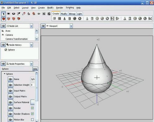Toggle the Node List panel pin
Image resolution: width=154 pixels, height=122 pixels.
point(3,26)
